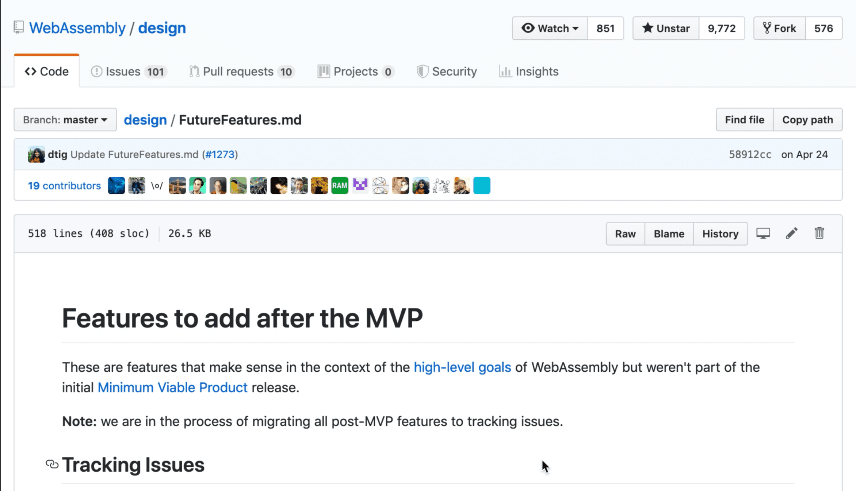
Task: Unstar the repository
Action: click(666, 28)
